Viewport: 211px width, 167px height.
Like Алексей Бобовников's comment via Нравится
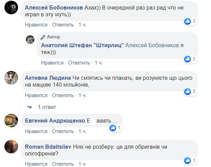point(36,25)
